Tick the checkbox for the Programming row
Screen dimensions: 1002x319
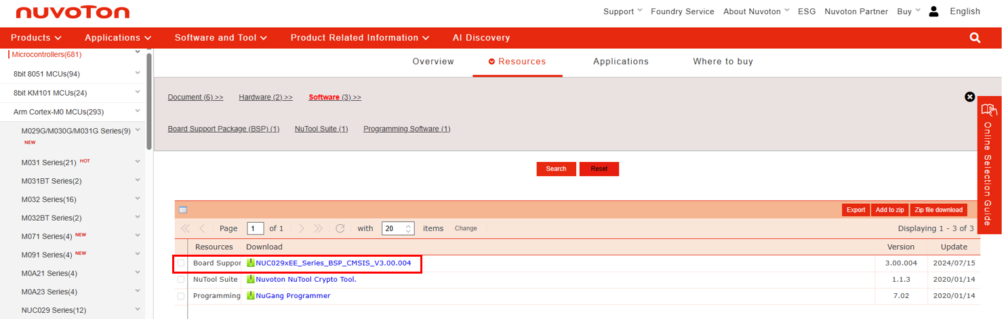tap(181, 296)
